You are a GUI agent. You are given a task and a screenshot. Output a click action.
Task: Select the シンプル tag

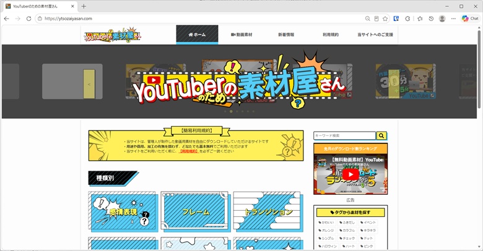click(x=326, y=239)
